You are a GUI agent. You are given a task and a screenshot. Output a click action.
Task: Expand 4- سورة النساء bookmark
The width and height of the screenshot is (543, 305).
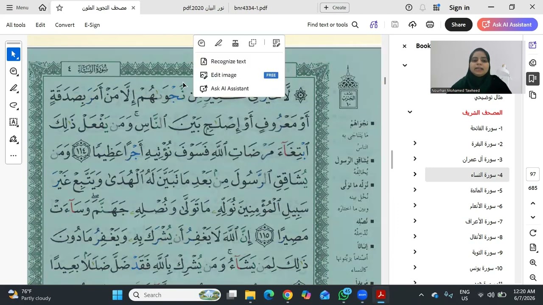point(415,174)
